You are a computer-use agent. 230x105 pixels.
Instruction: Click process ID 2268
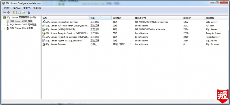(186, 33)
